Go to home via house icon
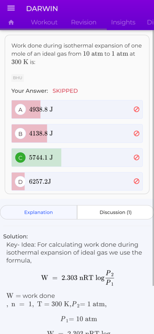Screen dimensions: 154x334 (11, 23)
